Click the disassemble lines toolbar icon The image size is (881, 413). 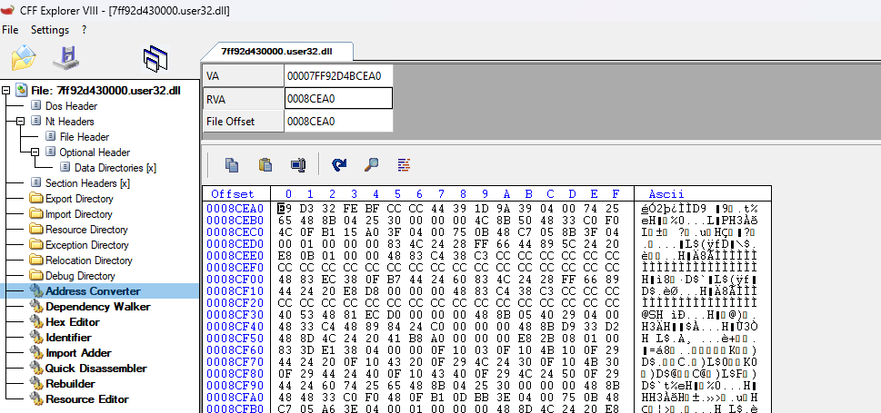(x=404, y=164)
